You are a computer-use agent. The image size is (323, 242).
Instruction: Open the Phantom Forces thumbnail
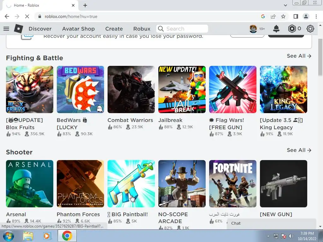[x=80, y=184]
